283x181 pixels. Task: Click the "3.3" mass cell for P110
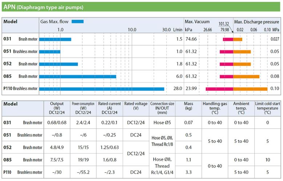coord(189,172)
